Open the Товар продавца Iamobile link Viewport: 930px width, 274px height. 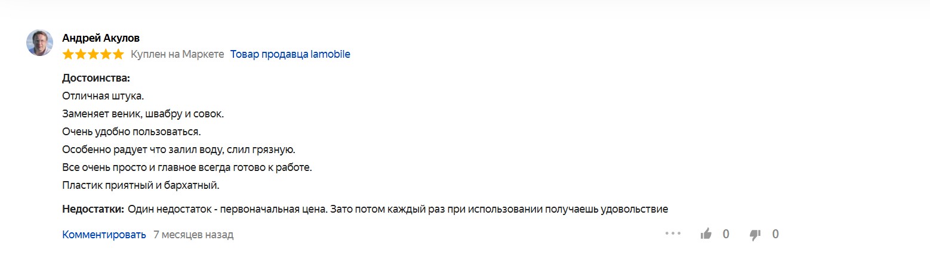(x=290, y=54)
